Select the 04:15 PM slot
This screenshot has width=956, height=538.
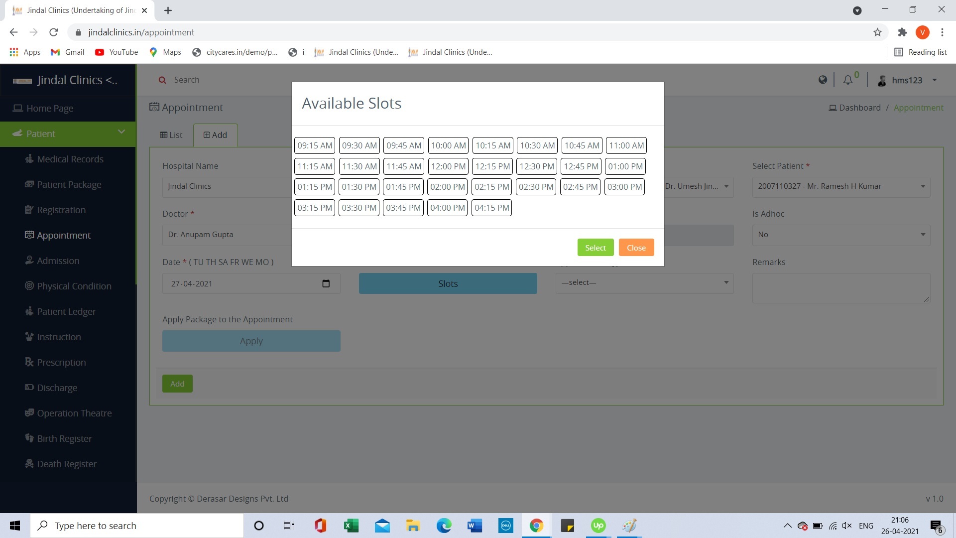coord(491,208)
